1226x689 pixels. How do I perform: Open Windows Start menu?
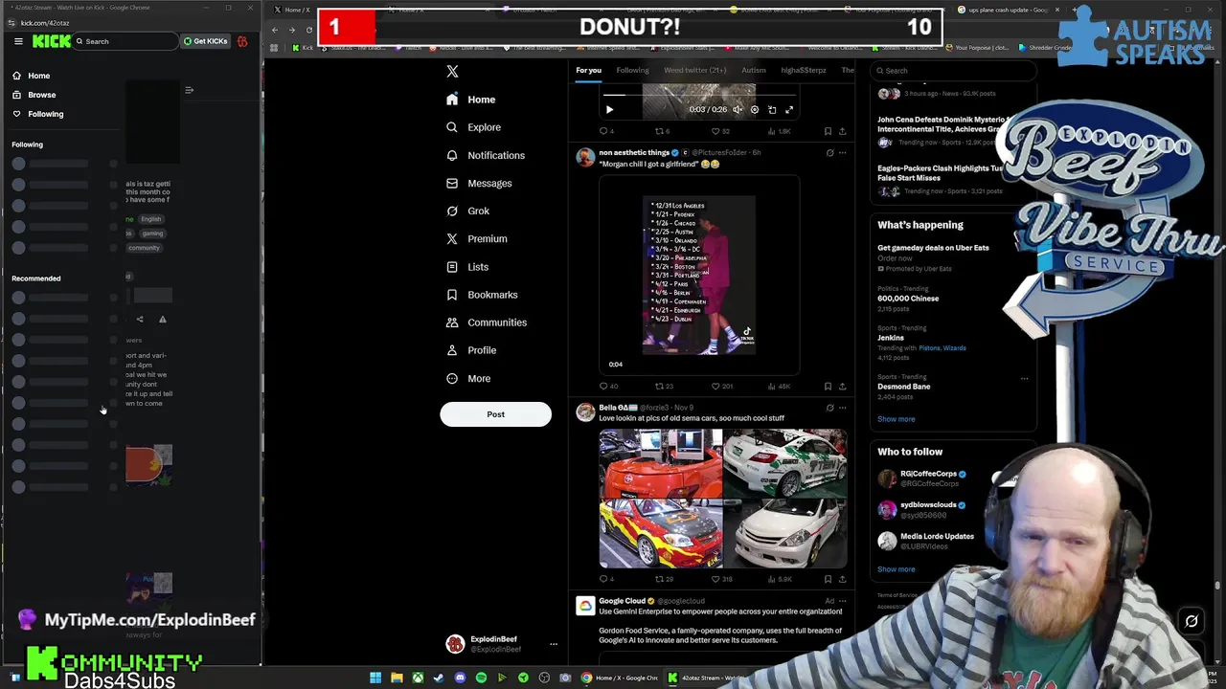375,678
